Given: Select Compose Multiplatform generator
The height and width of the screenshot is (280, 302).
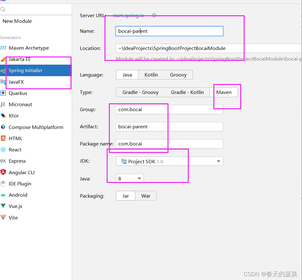Looking at the screenshot, I should 36,127.
